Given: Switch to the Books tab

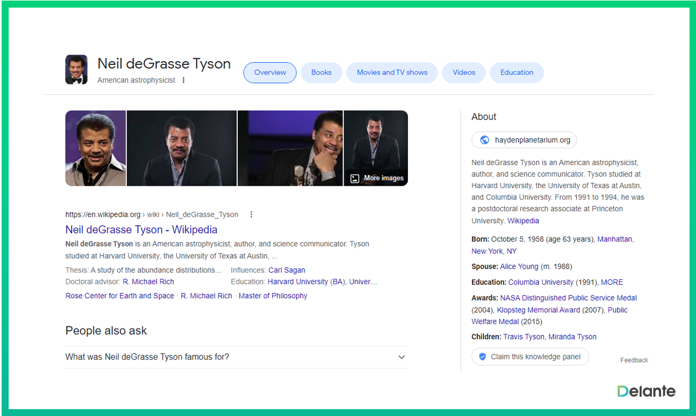Looking at the screenshot, I should (322, 72).
